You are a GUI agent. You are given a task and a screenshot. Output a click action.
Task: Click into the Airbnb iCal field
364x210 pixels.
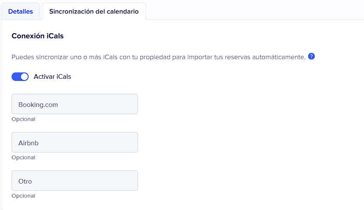click(75, 142)
